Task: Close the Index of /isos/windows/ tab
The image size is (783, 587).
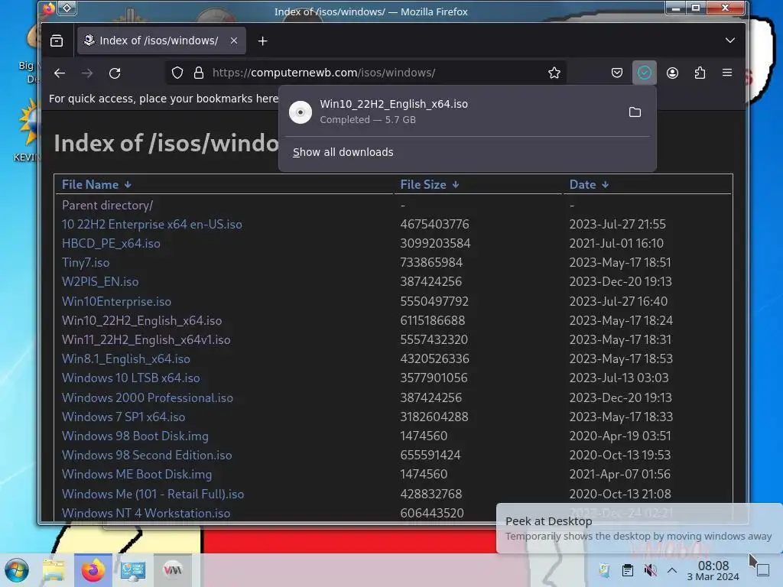Action: pos(234,41)
